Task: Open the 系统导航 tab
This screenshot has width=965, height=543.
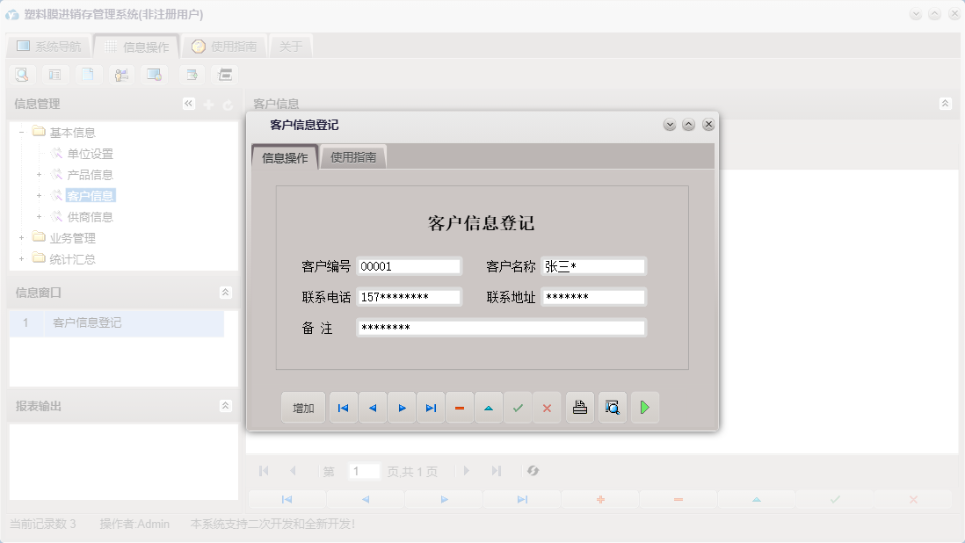Action: 52,45
